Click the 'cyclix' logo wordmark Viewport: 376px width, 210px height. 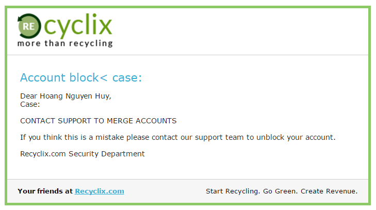tap(76, 24)
